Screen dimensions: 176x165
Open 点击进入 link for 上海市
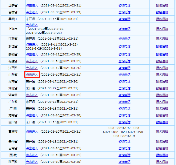point(32,25)
